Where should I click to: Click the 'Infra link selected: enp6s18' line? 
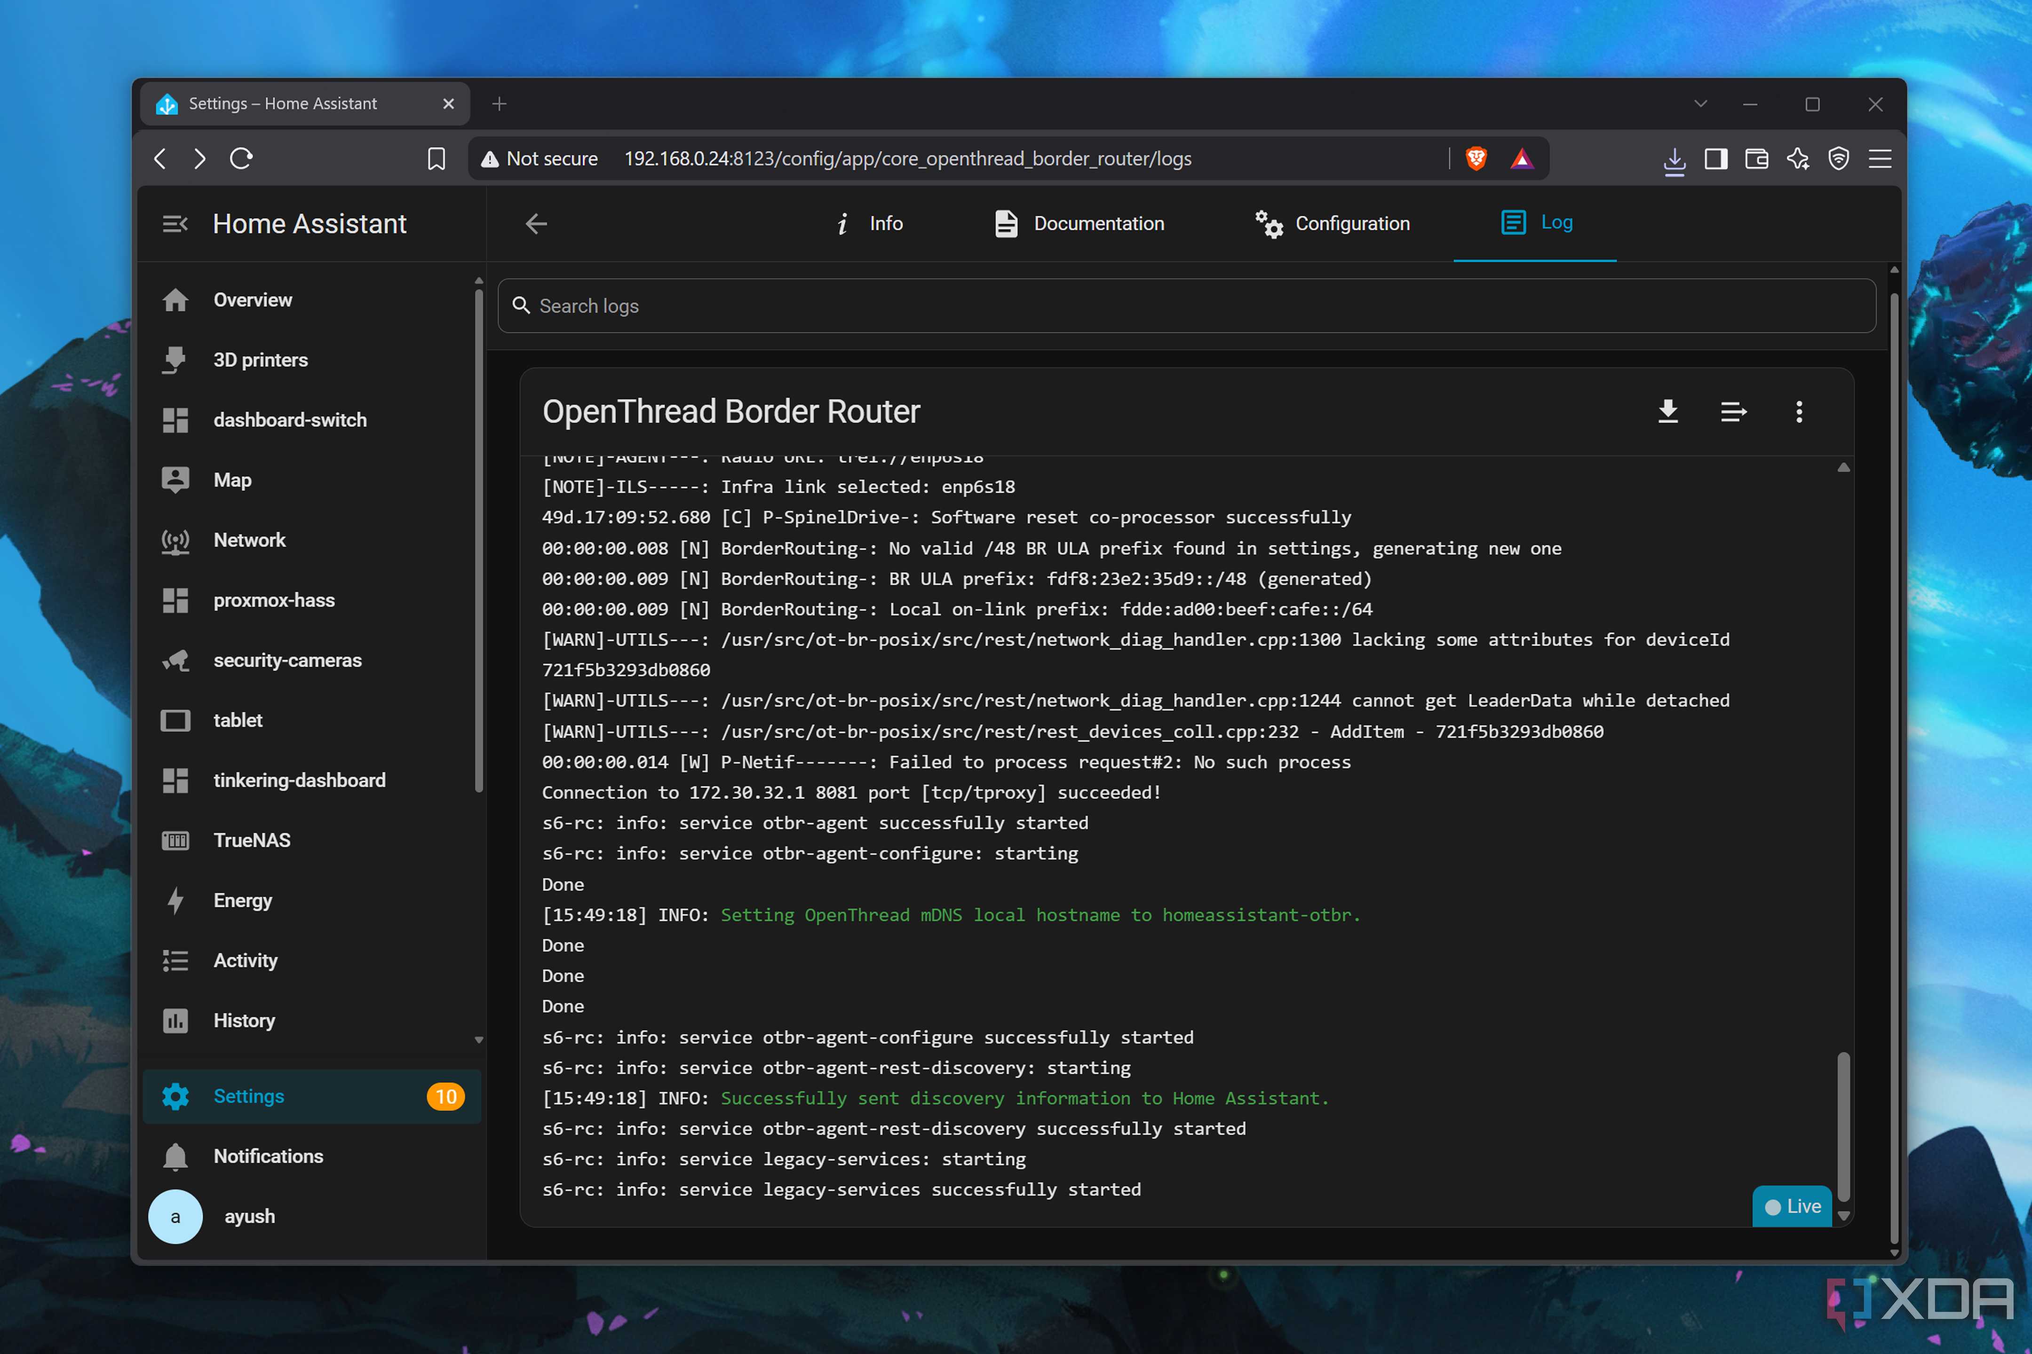point(778,487)
